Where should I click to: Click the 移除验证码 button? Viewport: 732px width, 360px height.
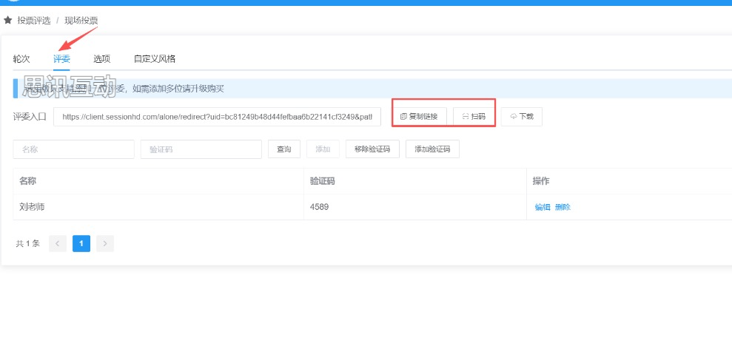pyautogui.click(x=372, y=149)
